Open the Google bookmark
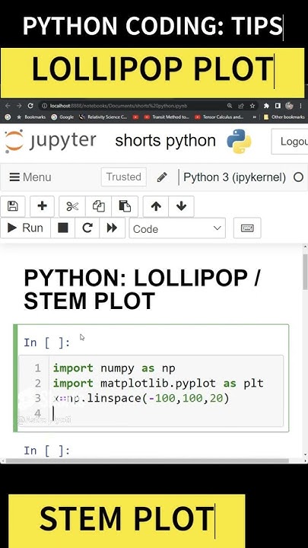Viewport: 308px width, 548px height. [x=62, y=117]
